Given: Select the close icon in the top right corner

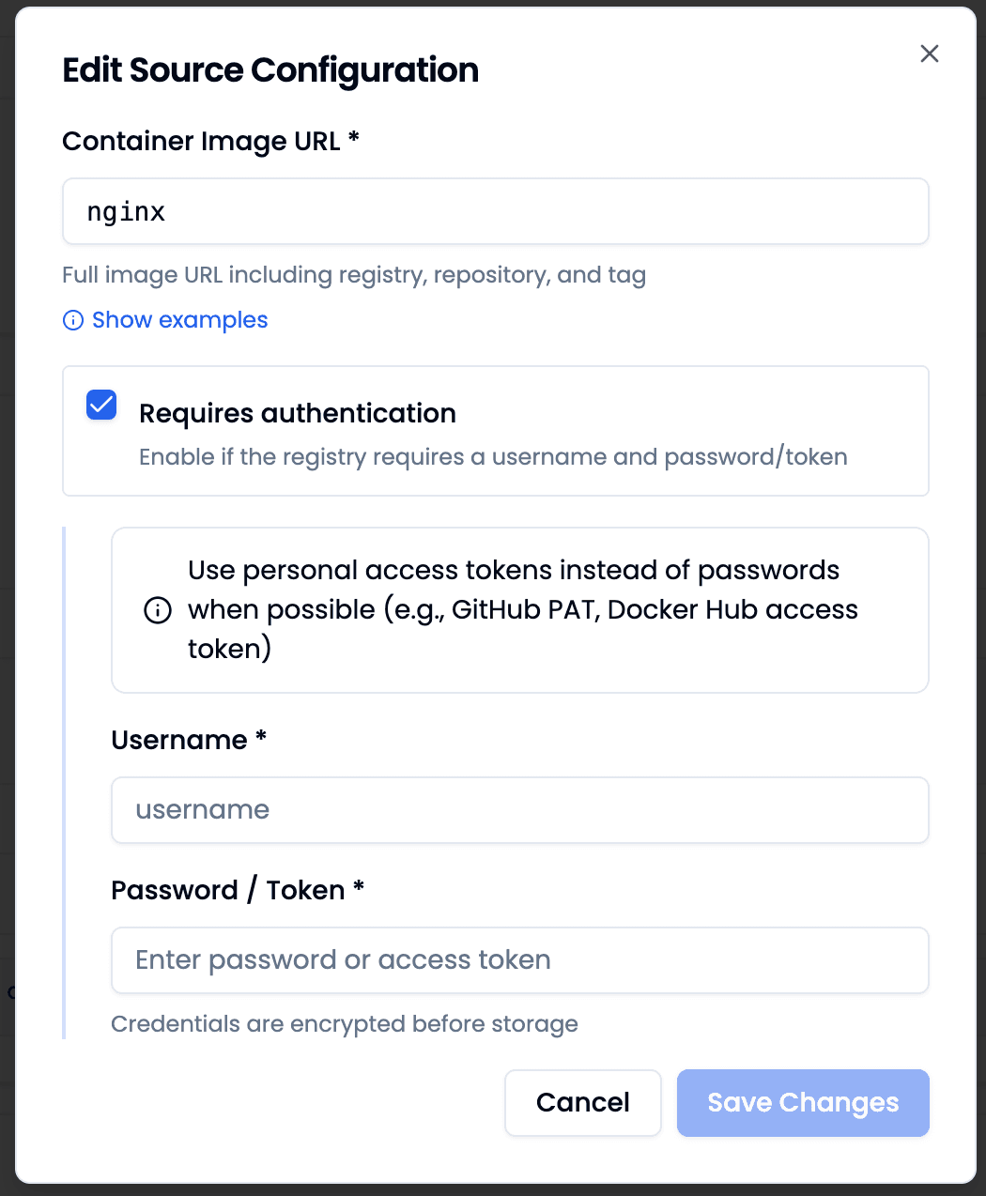Looking at the screenshot, I should [929, 54].
